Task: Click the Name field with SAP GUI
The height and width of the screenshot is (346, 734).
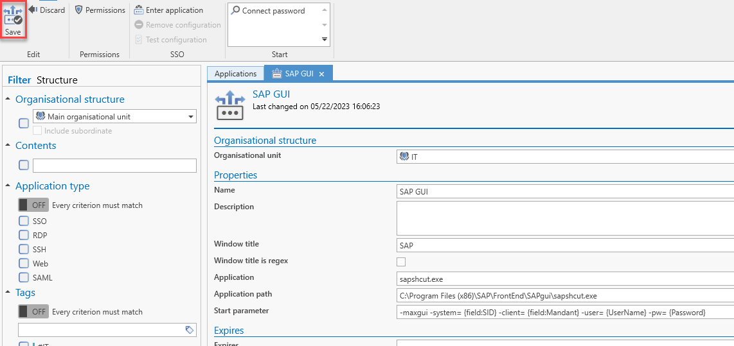Action: [565, 192]
